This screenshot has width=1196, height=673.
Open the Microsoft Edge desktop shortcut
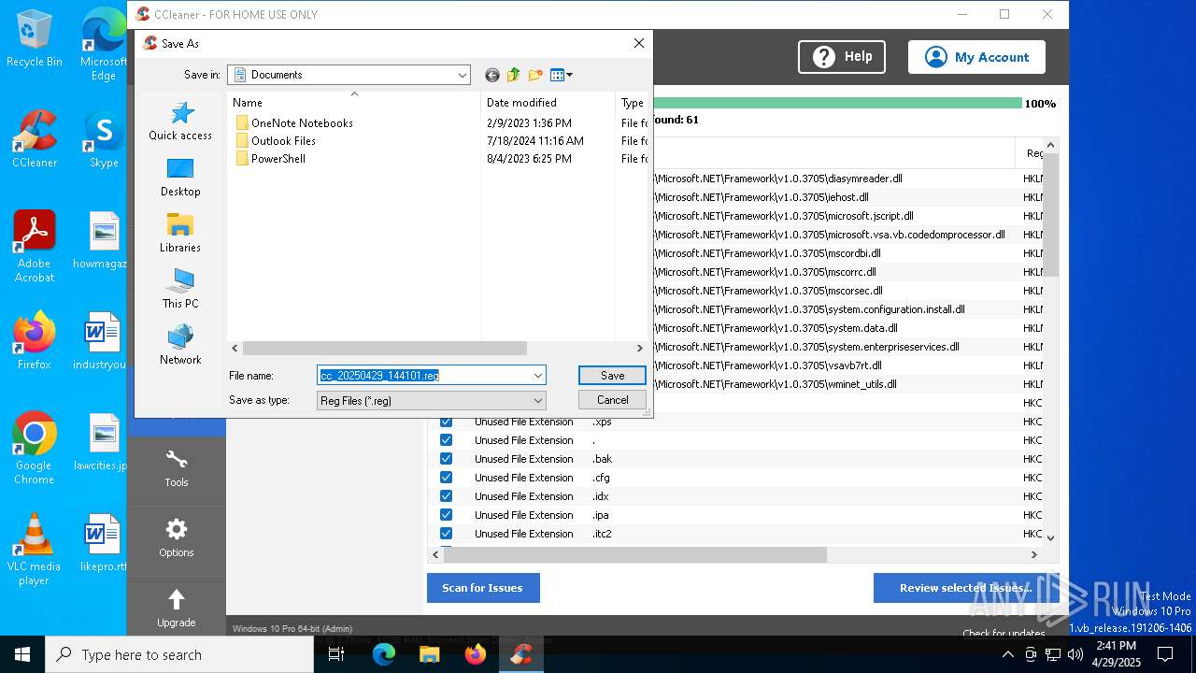tap(104, 45)
